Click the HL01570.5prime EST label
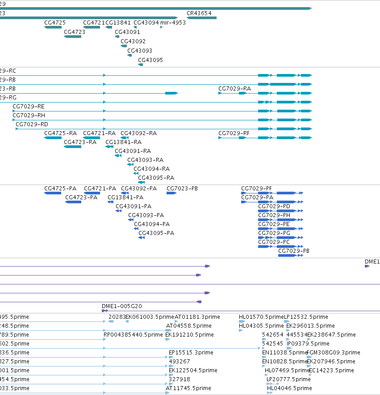The image size is (380, 395). [x=261, y=317]
